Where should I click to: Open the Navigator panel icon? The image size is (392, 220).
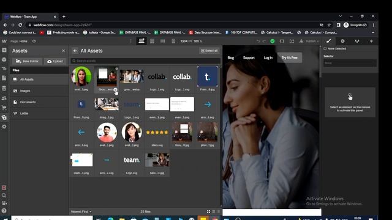[4, 68]
